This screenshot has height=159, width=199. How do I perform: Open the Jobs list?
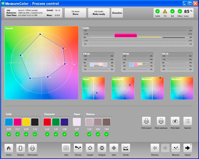(x=66, y=148)
